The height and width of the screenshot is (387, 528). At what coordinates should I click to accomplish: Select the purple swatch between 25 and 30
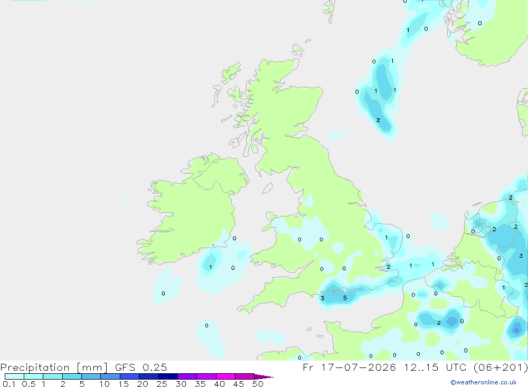pos(168,376)
